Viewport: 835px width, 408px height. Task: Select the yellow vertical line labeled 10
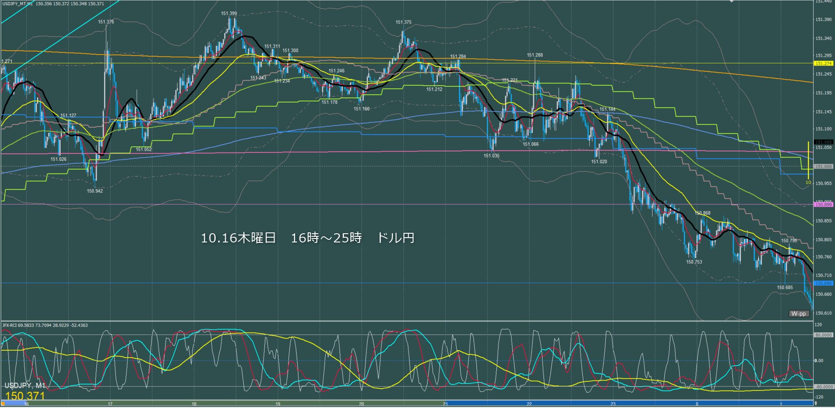tap(808, 159)
